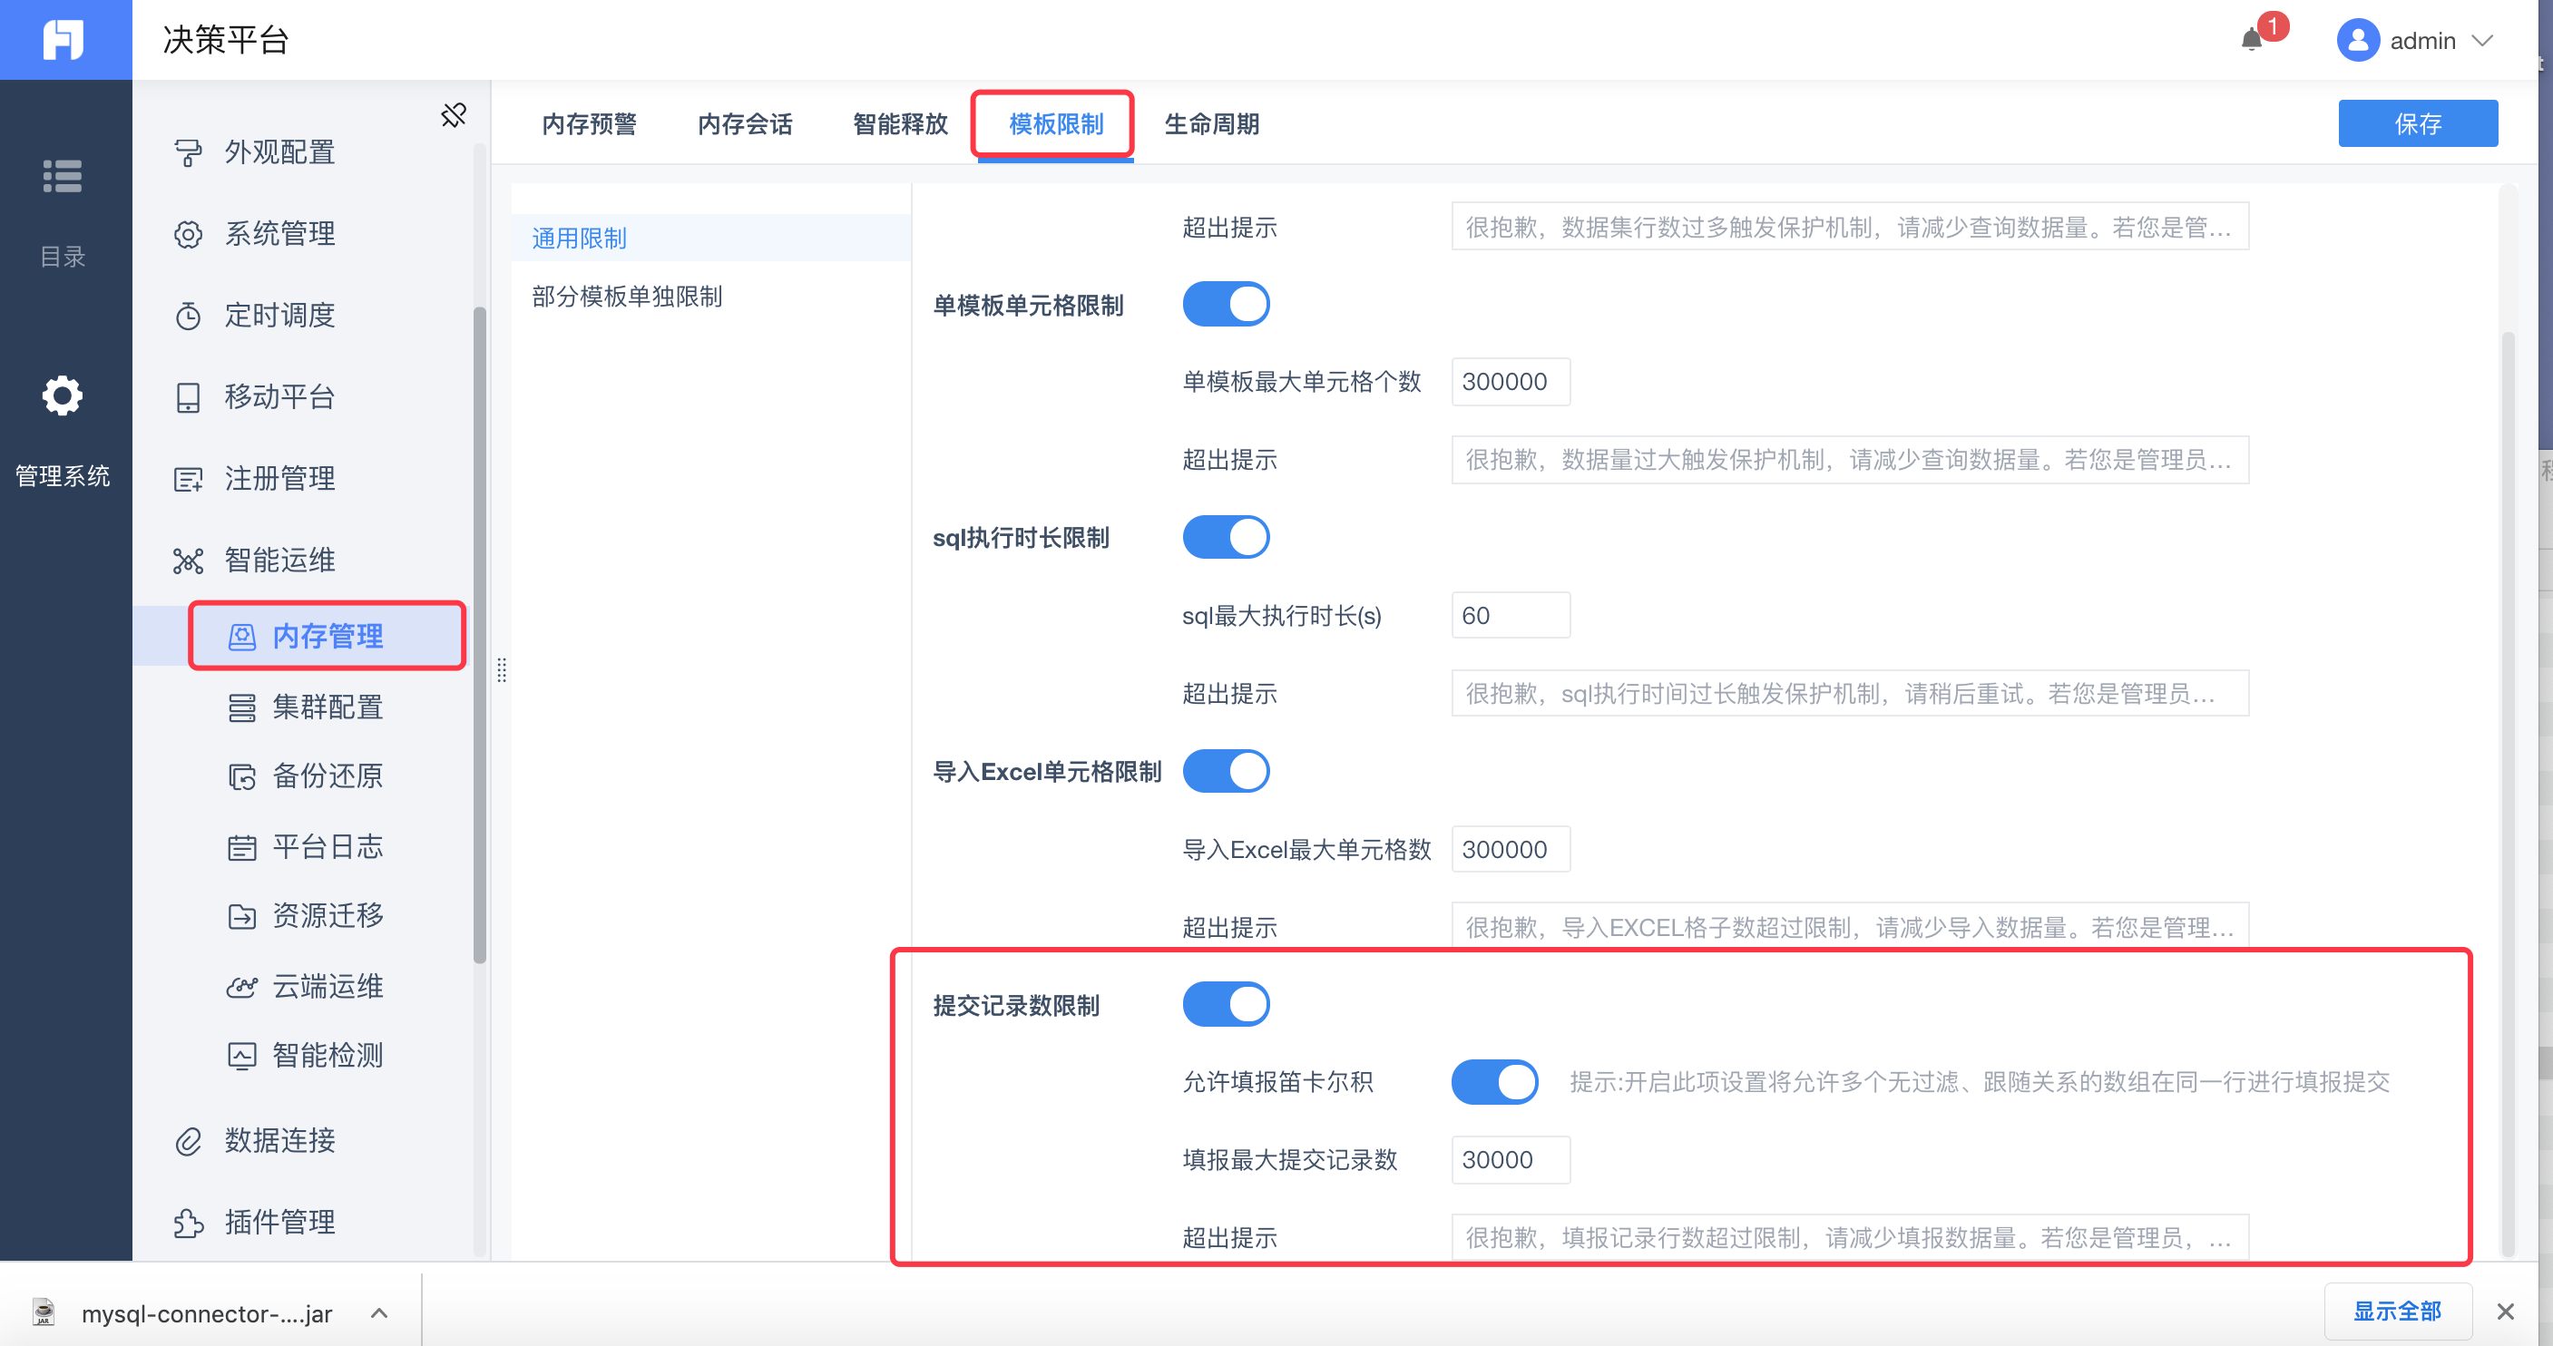Click the 单模板最大单元格个数 input field
This screenshot has width=2553, height=1346.
pyautogui.click(x=1511, y=382)
